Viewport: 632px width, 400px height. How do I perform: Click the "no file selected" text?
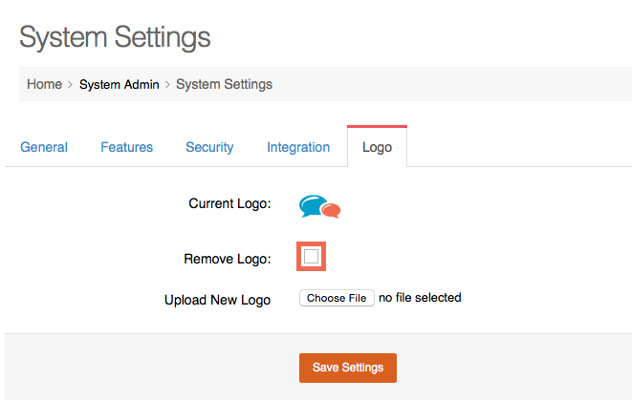pyautogui.click(x=420, y=298)
